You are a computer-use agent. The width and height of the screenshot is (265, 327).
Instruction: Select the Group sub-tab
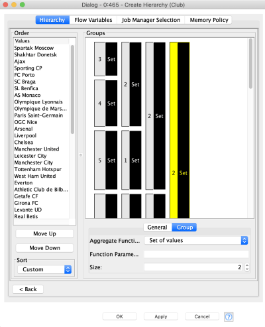click(185, 228)
